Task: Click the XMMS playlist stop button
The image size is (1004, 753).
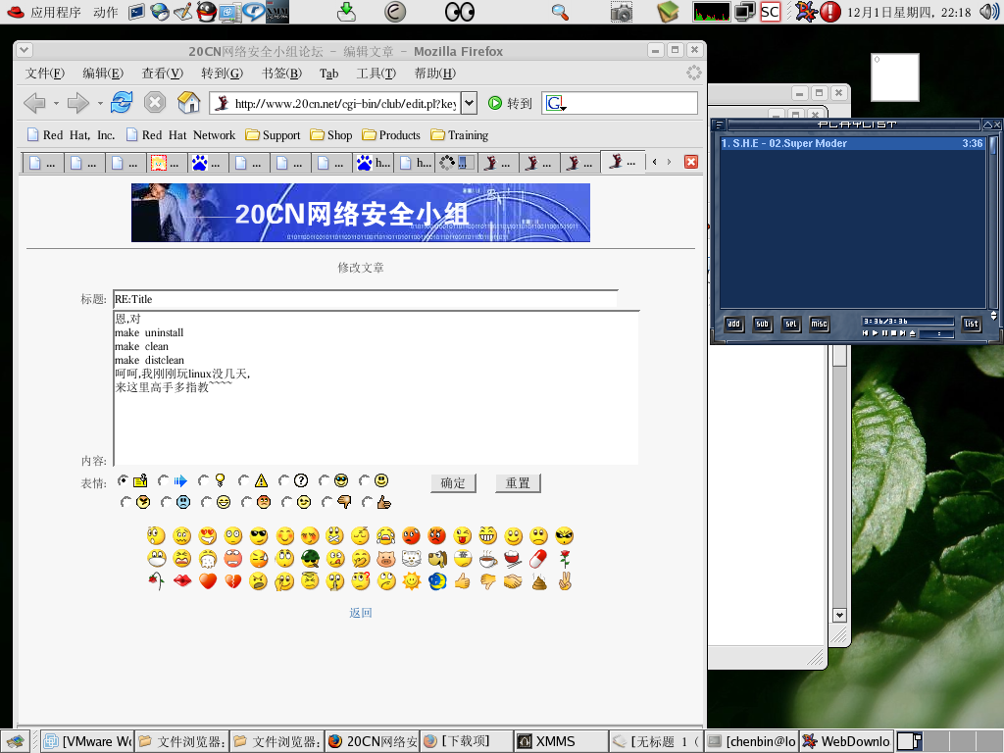Action: pyautogui.click(x=894, y=333)
